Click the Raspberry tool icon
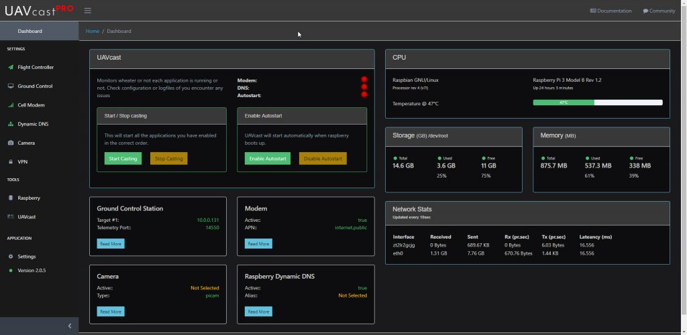This screenshot has height=335, width=687. click(x=11, y=198)
